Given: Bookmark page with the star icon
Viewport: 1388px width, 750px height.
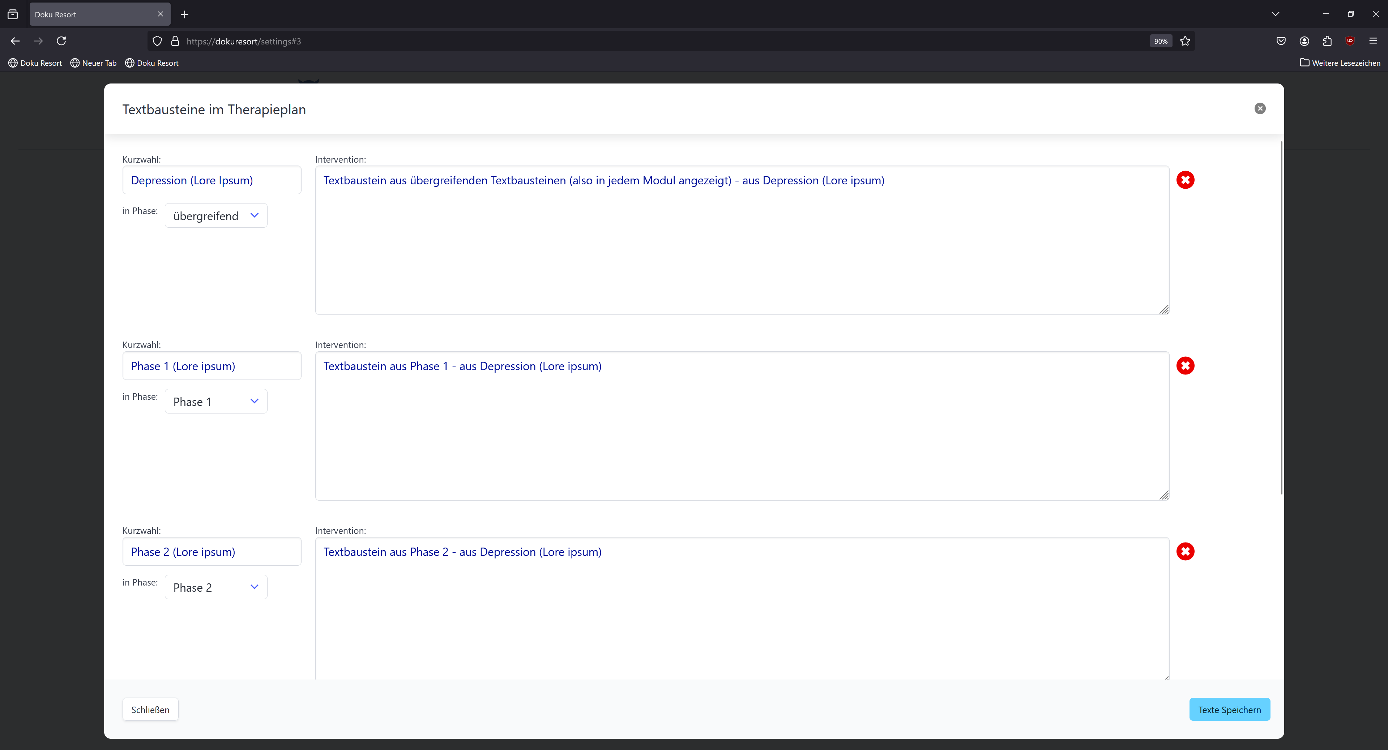Looking at the screenshot, I should 1185,41.
